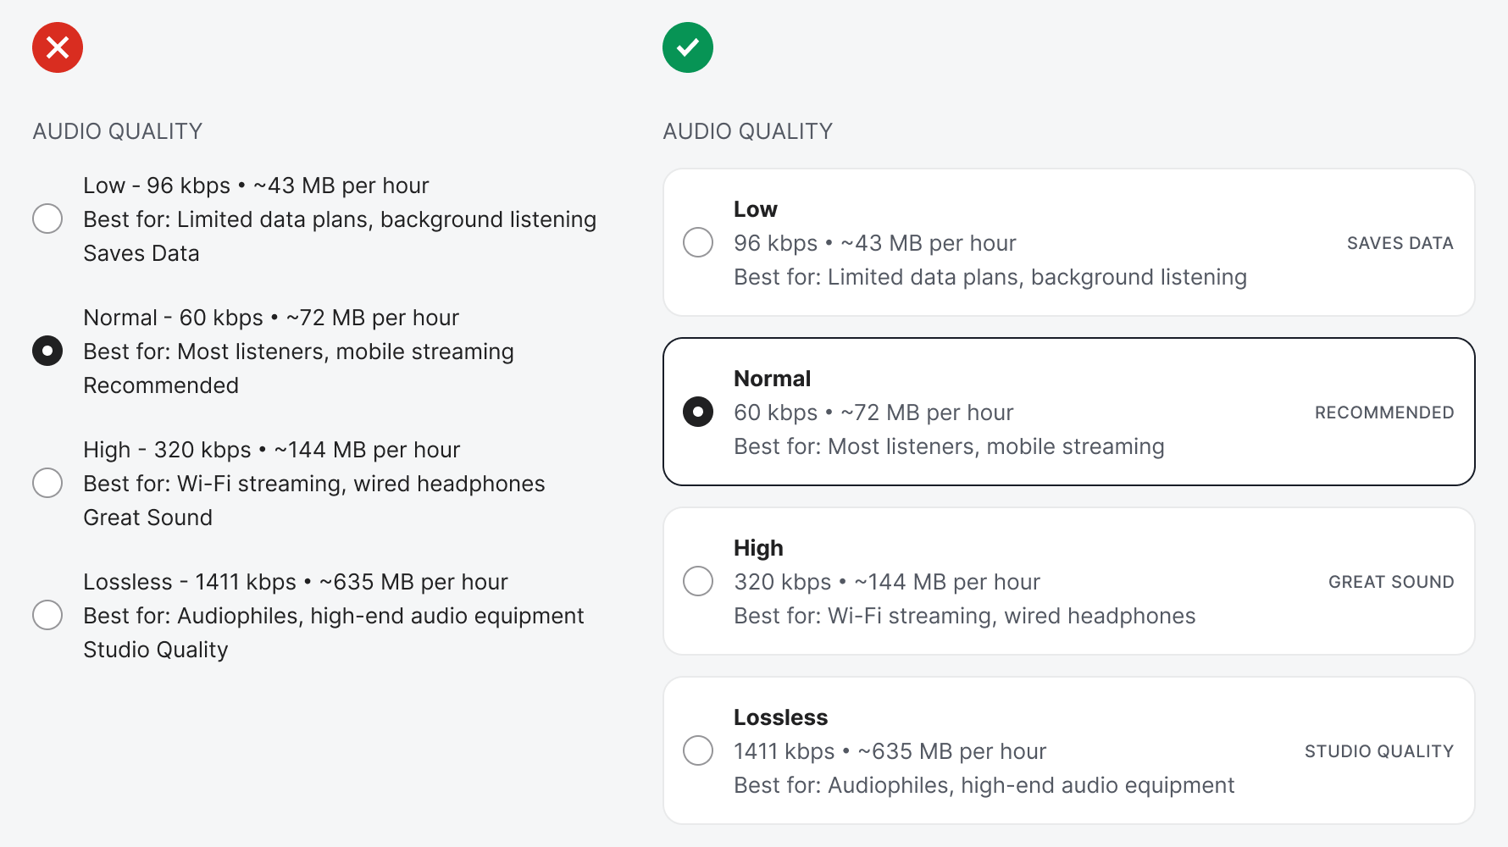The width and height of the screenshot is (1508, 847).
Task: Click the AUDIO QUALITY heading under the red X
Action: pos(118,131)
